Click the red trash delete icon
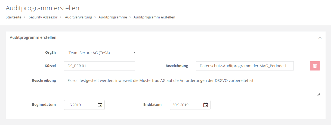Screen dimensions: 331x125 coord(315,66)
